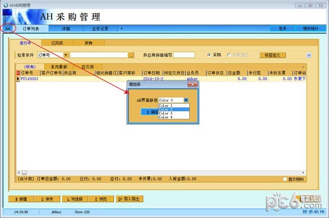
Task: Click the L 列选择 button
Action: [75, 199]
